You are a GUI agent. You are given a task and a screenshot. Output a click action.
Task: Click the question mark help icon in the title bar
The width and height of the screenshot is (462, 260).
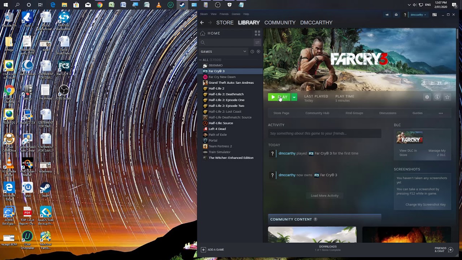(x=405, y=15)
